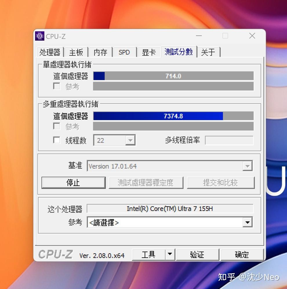Minimize the CPU-Z window

coord(199,36)
